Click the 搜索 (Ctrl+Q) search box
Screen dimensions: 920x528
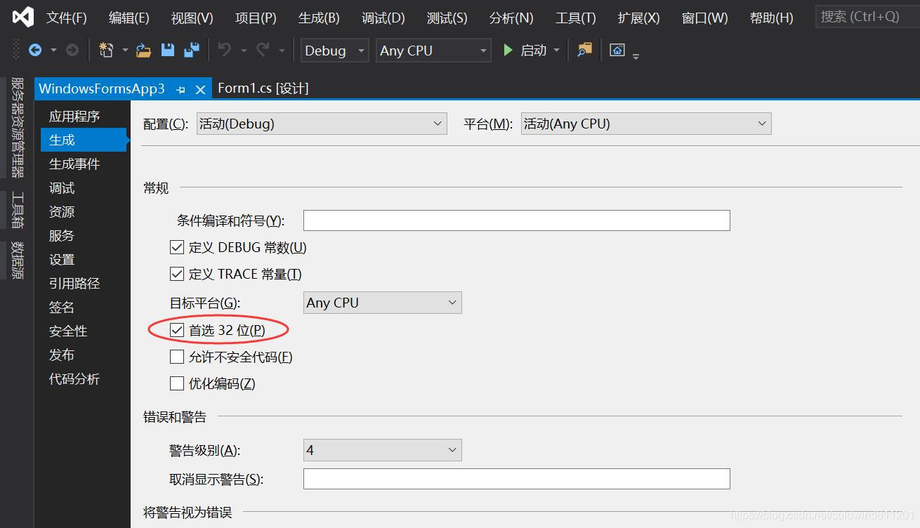(867, 16)
